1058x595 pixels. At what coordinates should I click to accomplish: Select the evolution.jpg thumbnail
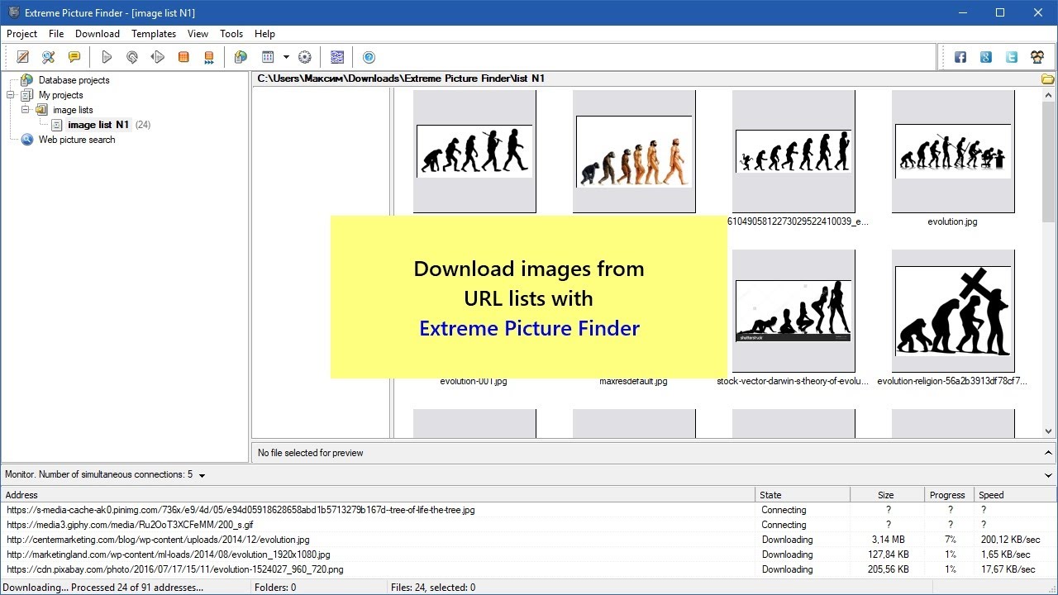(952, 152)
